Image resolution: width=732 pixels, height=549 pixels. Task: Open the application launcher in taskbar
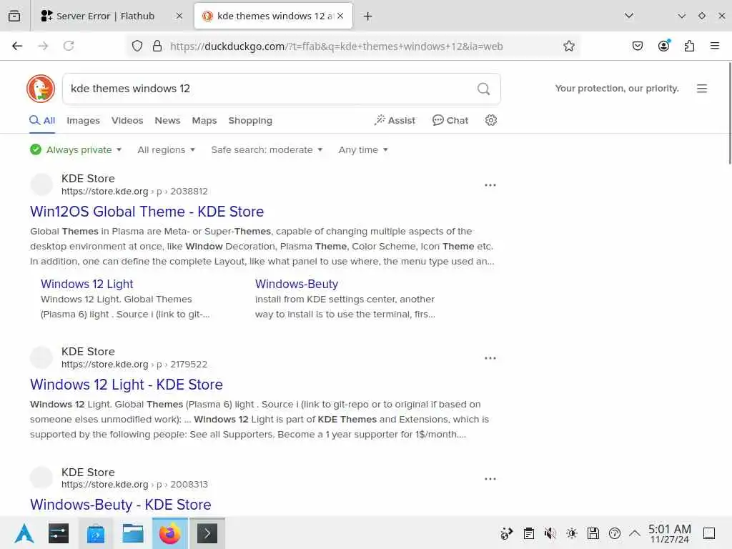click(24, 533)
